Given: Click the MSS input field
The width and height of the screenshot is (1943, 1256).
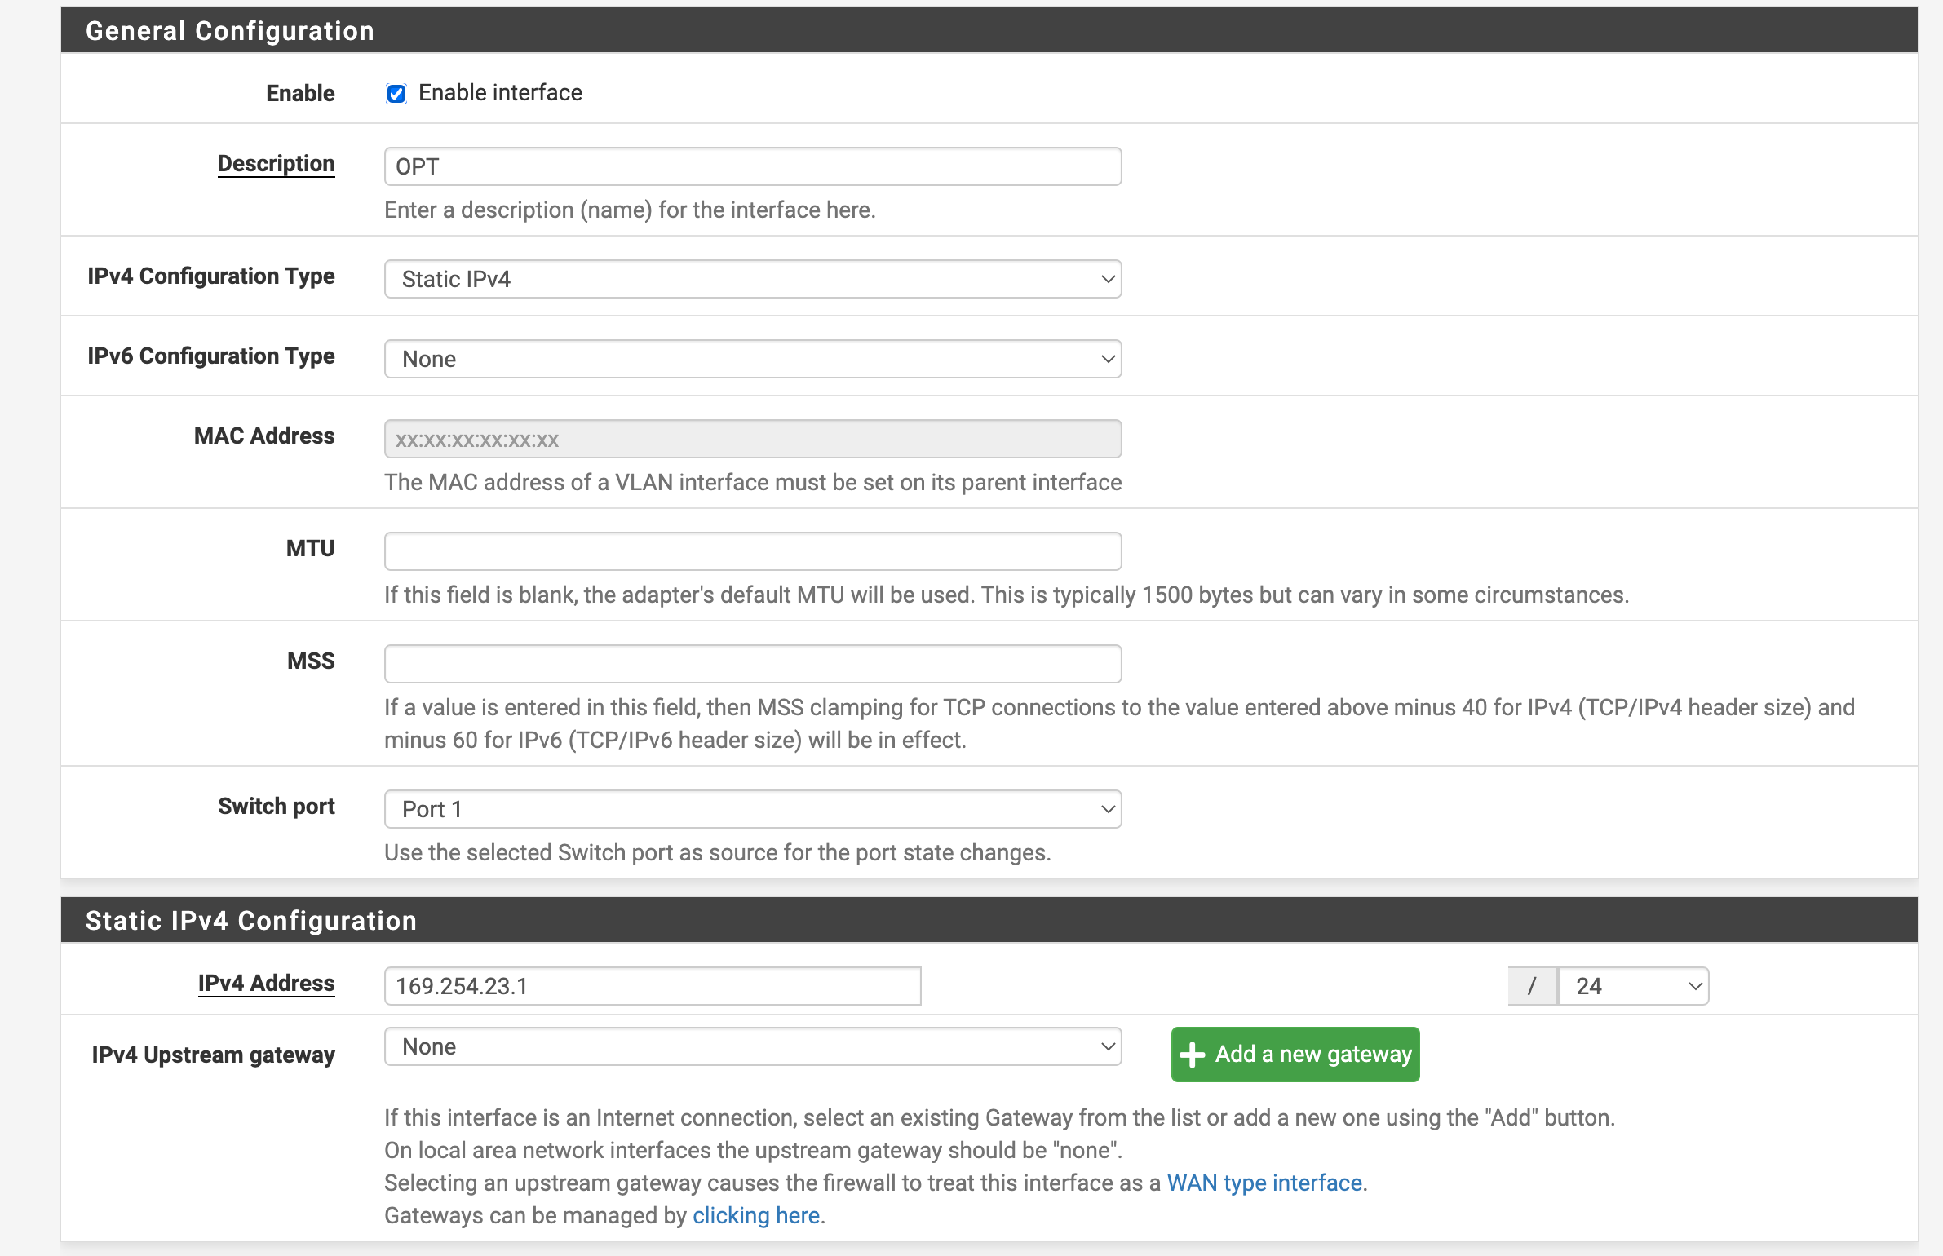Looking at the screenshot, I should coord(752,664).
